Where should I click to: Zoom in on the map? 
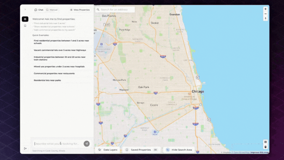click(266, 9)
